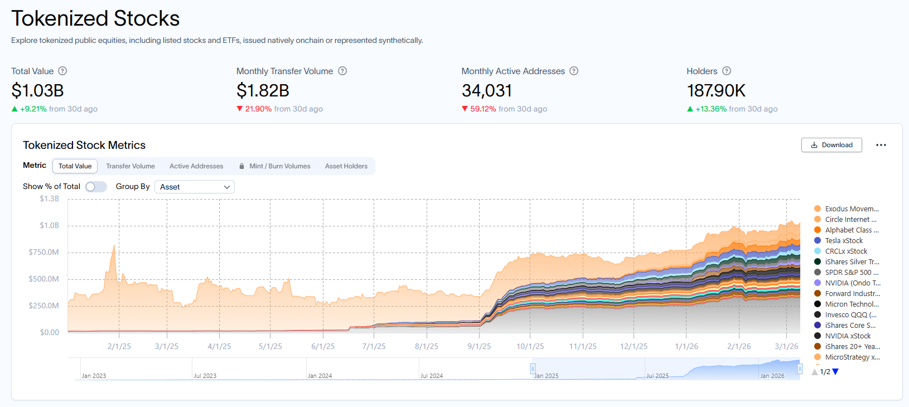Hide Tesla xStock series in legend

[844, 241]
